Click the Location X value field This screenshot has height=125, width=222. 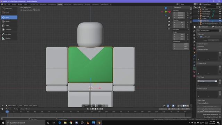pos(179,13)
